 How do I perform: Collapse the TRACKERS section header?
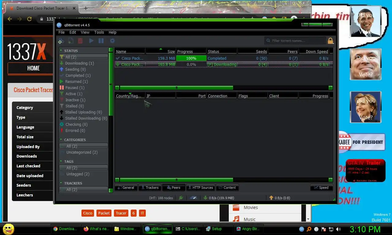[x=73, y=183]
